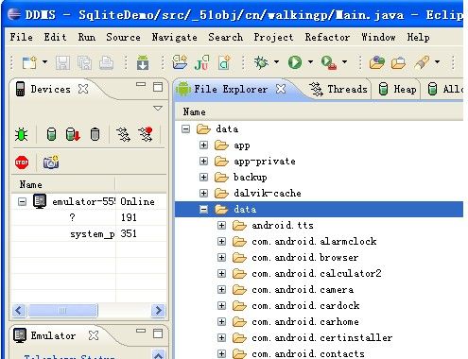The height and width of the screenshot is (359, 468).
Task: Select the com.android.alarmclock folder
Action: [314, 242]
